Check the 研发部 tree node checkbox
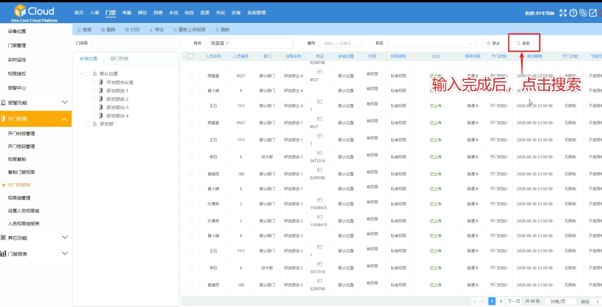Viewport: 602px width, 307px height. point(88,124)
